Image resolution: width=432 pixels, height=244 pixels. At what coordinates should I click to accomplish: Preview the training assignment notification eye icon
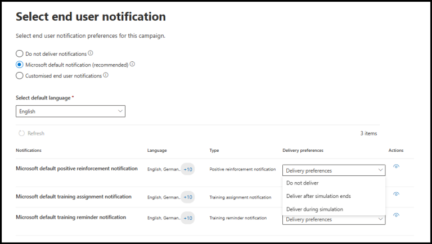coord(396,194)
